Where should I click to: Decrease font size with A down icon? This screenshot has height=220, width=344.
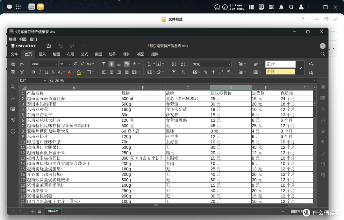pos(82,64)
